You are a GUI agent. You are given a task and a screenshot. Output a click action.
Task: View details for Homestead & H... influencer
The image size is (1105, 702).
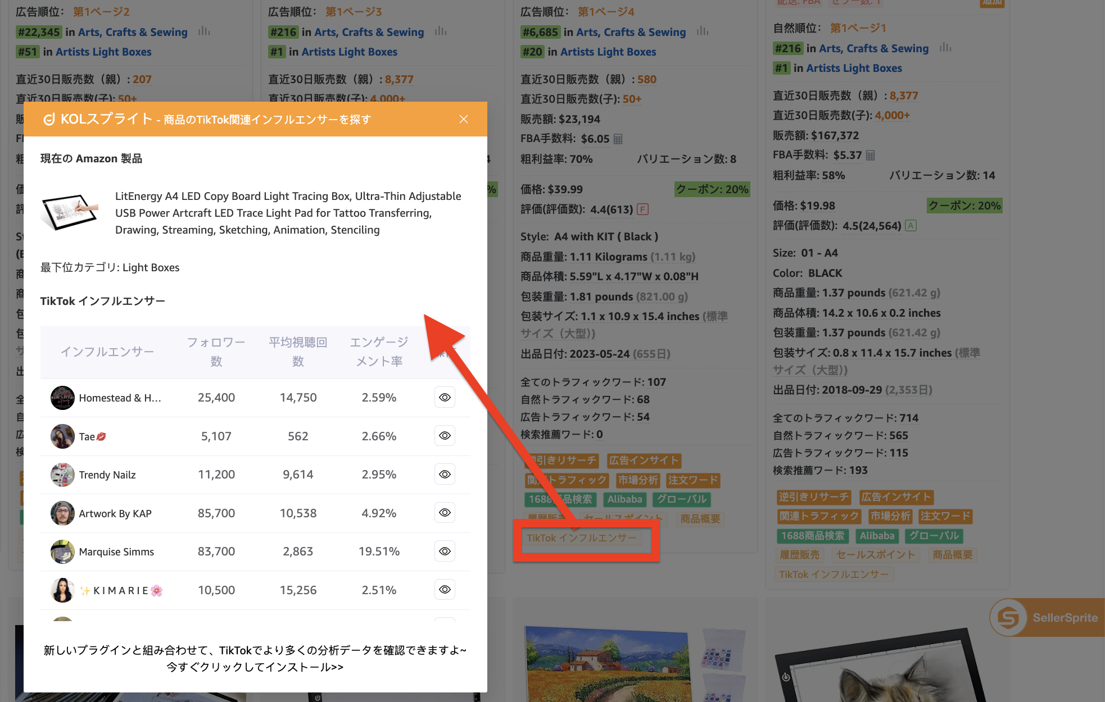pyautogui.click(x=445, y=398)
